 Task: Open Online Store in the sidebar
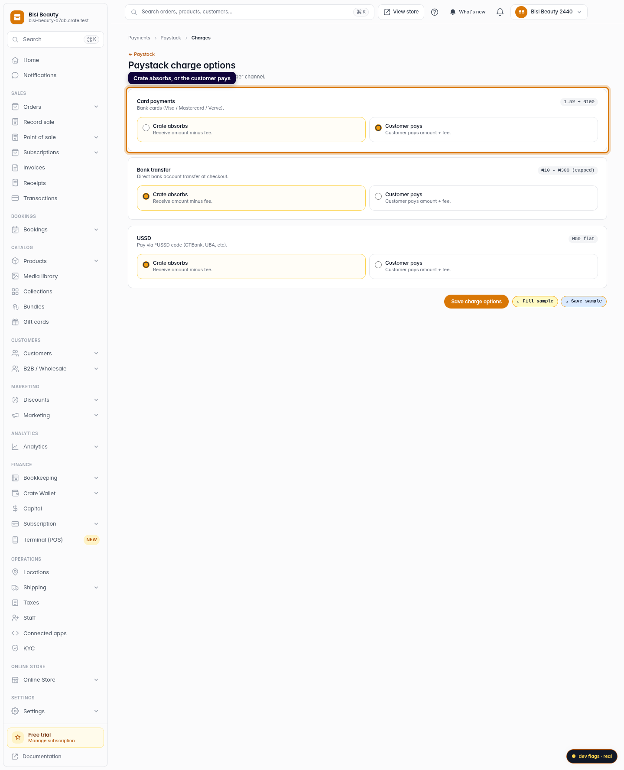(55, 680)
